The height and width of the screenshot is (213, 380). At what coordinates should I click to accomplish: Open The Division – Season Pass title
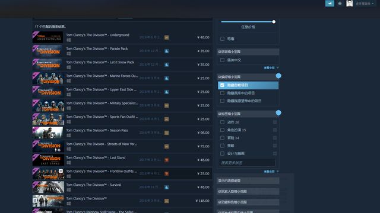pyautogui.click(x=97, y=130)
